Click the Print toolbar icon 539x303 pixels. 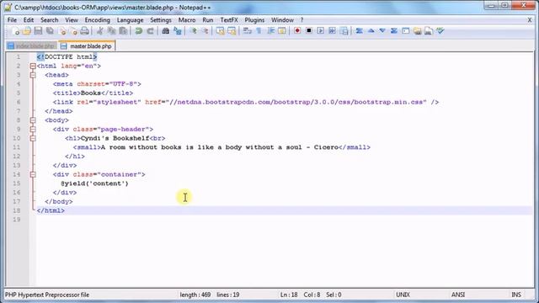pos(84,31)
